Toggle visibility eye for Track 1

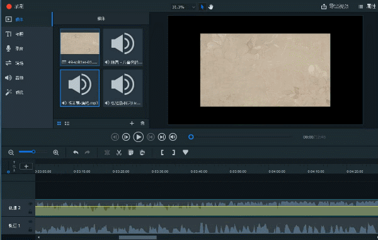30,222
